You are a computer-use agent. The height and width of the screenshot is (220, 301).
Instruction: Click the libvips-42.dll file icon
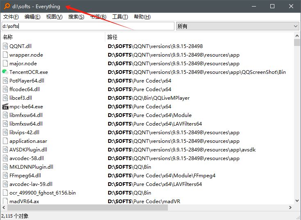(x=5, y=133)
